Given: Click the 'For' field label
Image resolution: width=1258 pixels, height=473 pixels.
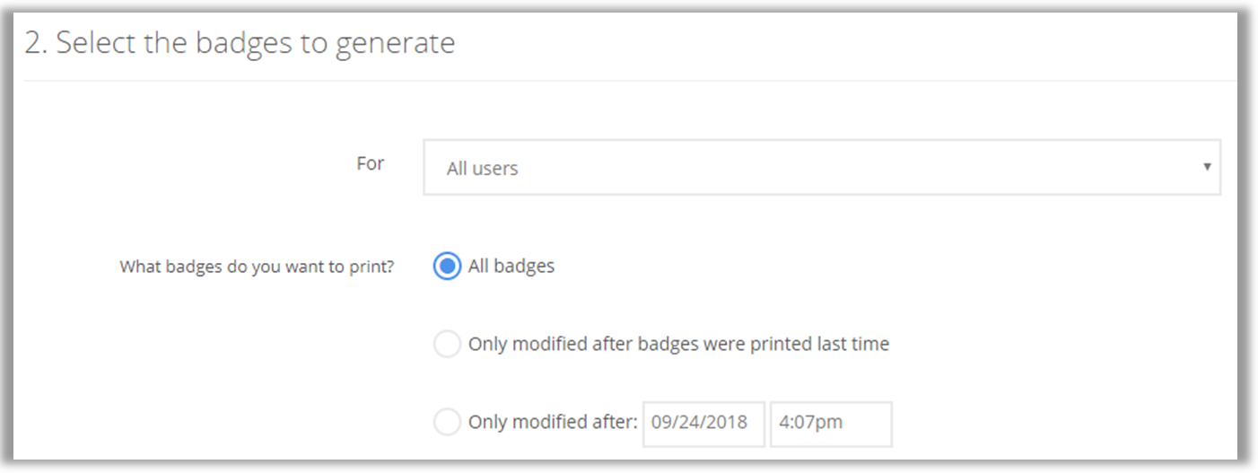Looking at the screenshot, I should pos(370,163).
